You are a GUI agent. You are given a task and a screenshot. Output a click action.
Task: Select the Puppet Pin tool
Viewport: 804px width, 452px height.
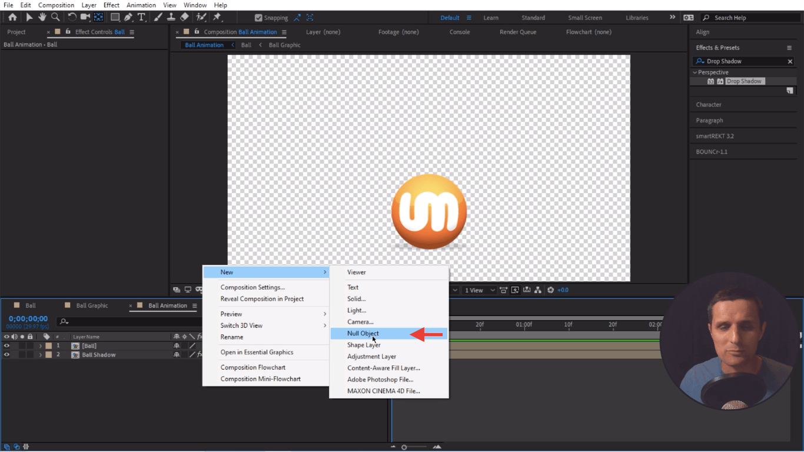(x=217, y=17)
